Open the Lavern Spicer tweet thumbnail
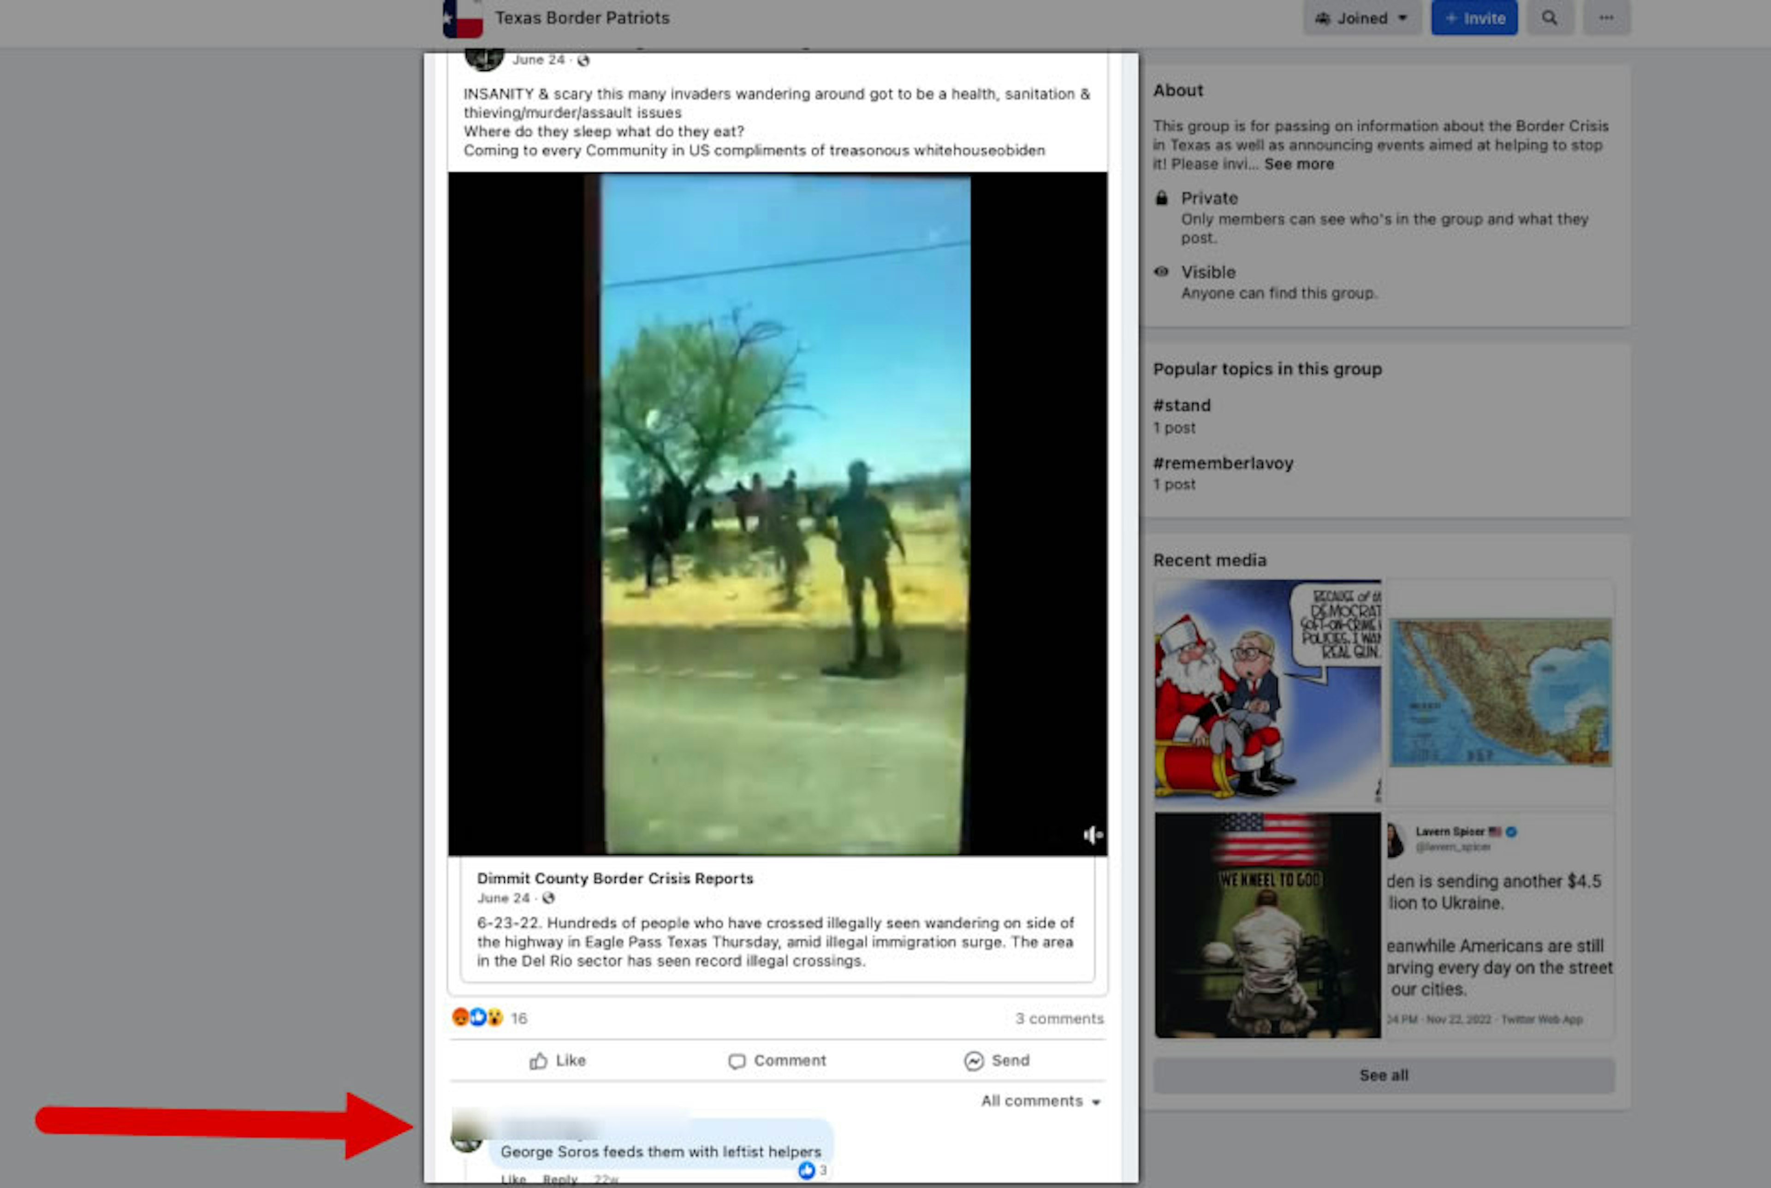Viewport: 1771px width, 1188px height. click(1500, 925)
